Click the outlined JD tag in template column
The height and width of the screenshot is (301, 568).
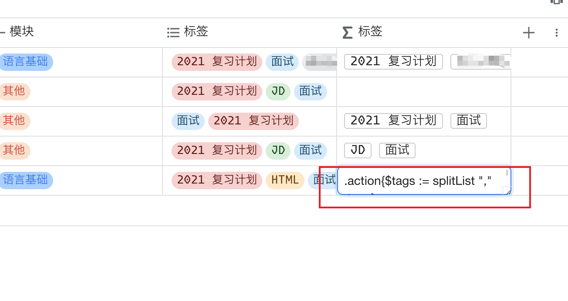coord(358,150)
